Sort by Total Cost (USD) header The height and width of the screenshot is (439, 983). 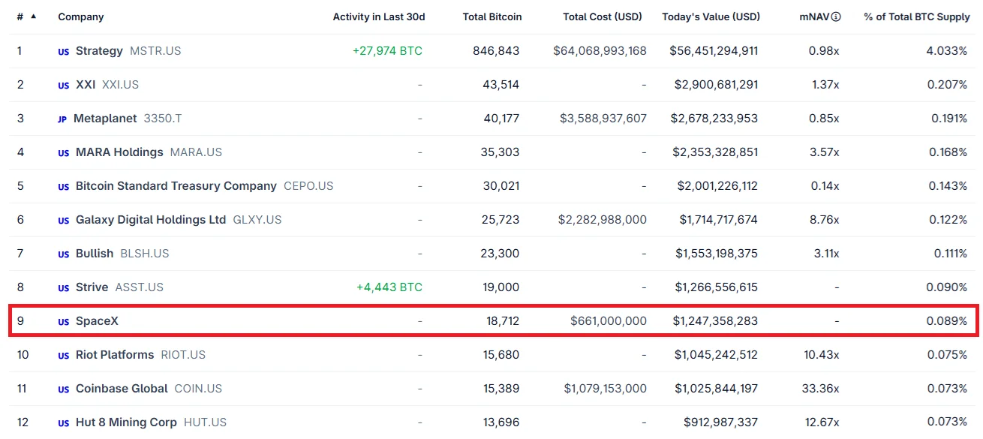[x=603, y=17]
